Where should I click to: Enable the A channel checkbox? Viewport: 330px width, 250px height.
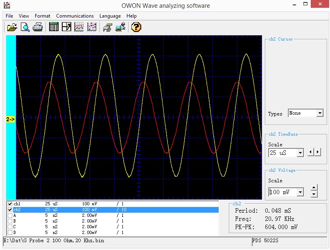point(10,216)
